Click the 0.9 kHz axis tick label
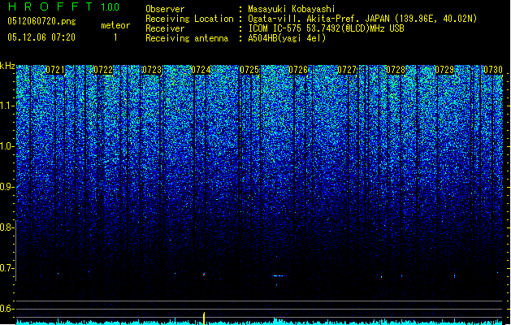 tap(6, 187)
